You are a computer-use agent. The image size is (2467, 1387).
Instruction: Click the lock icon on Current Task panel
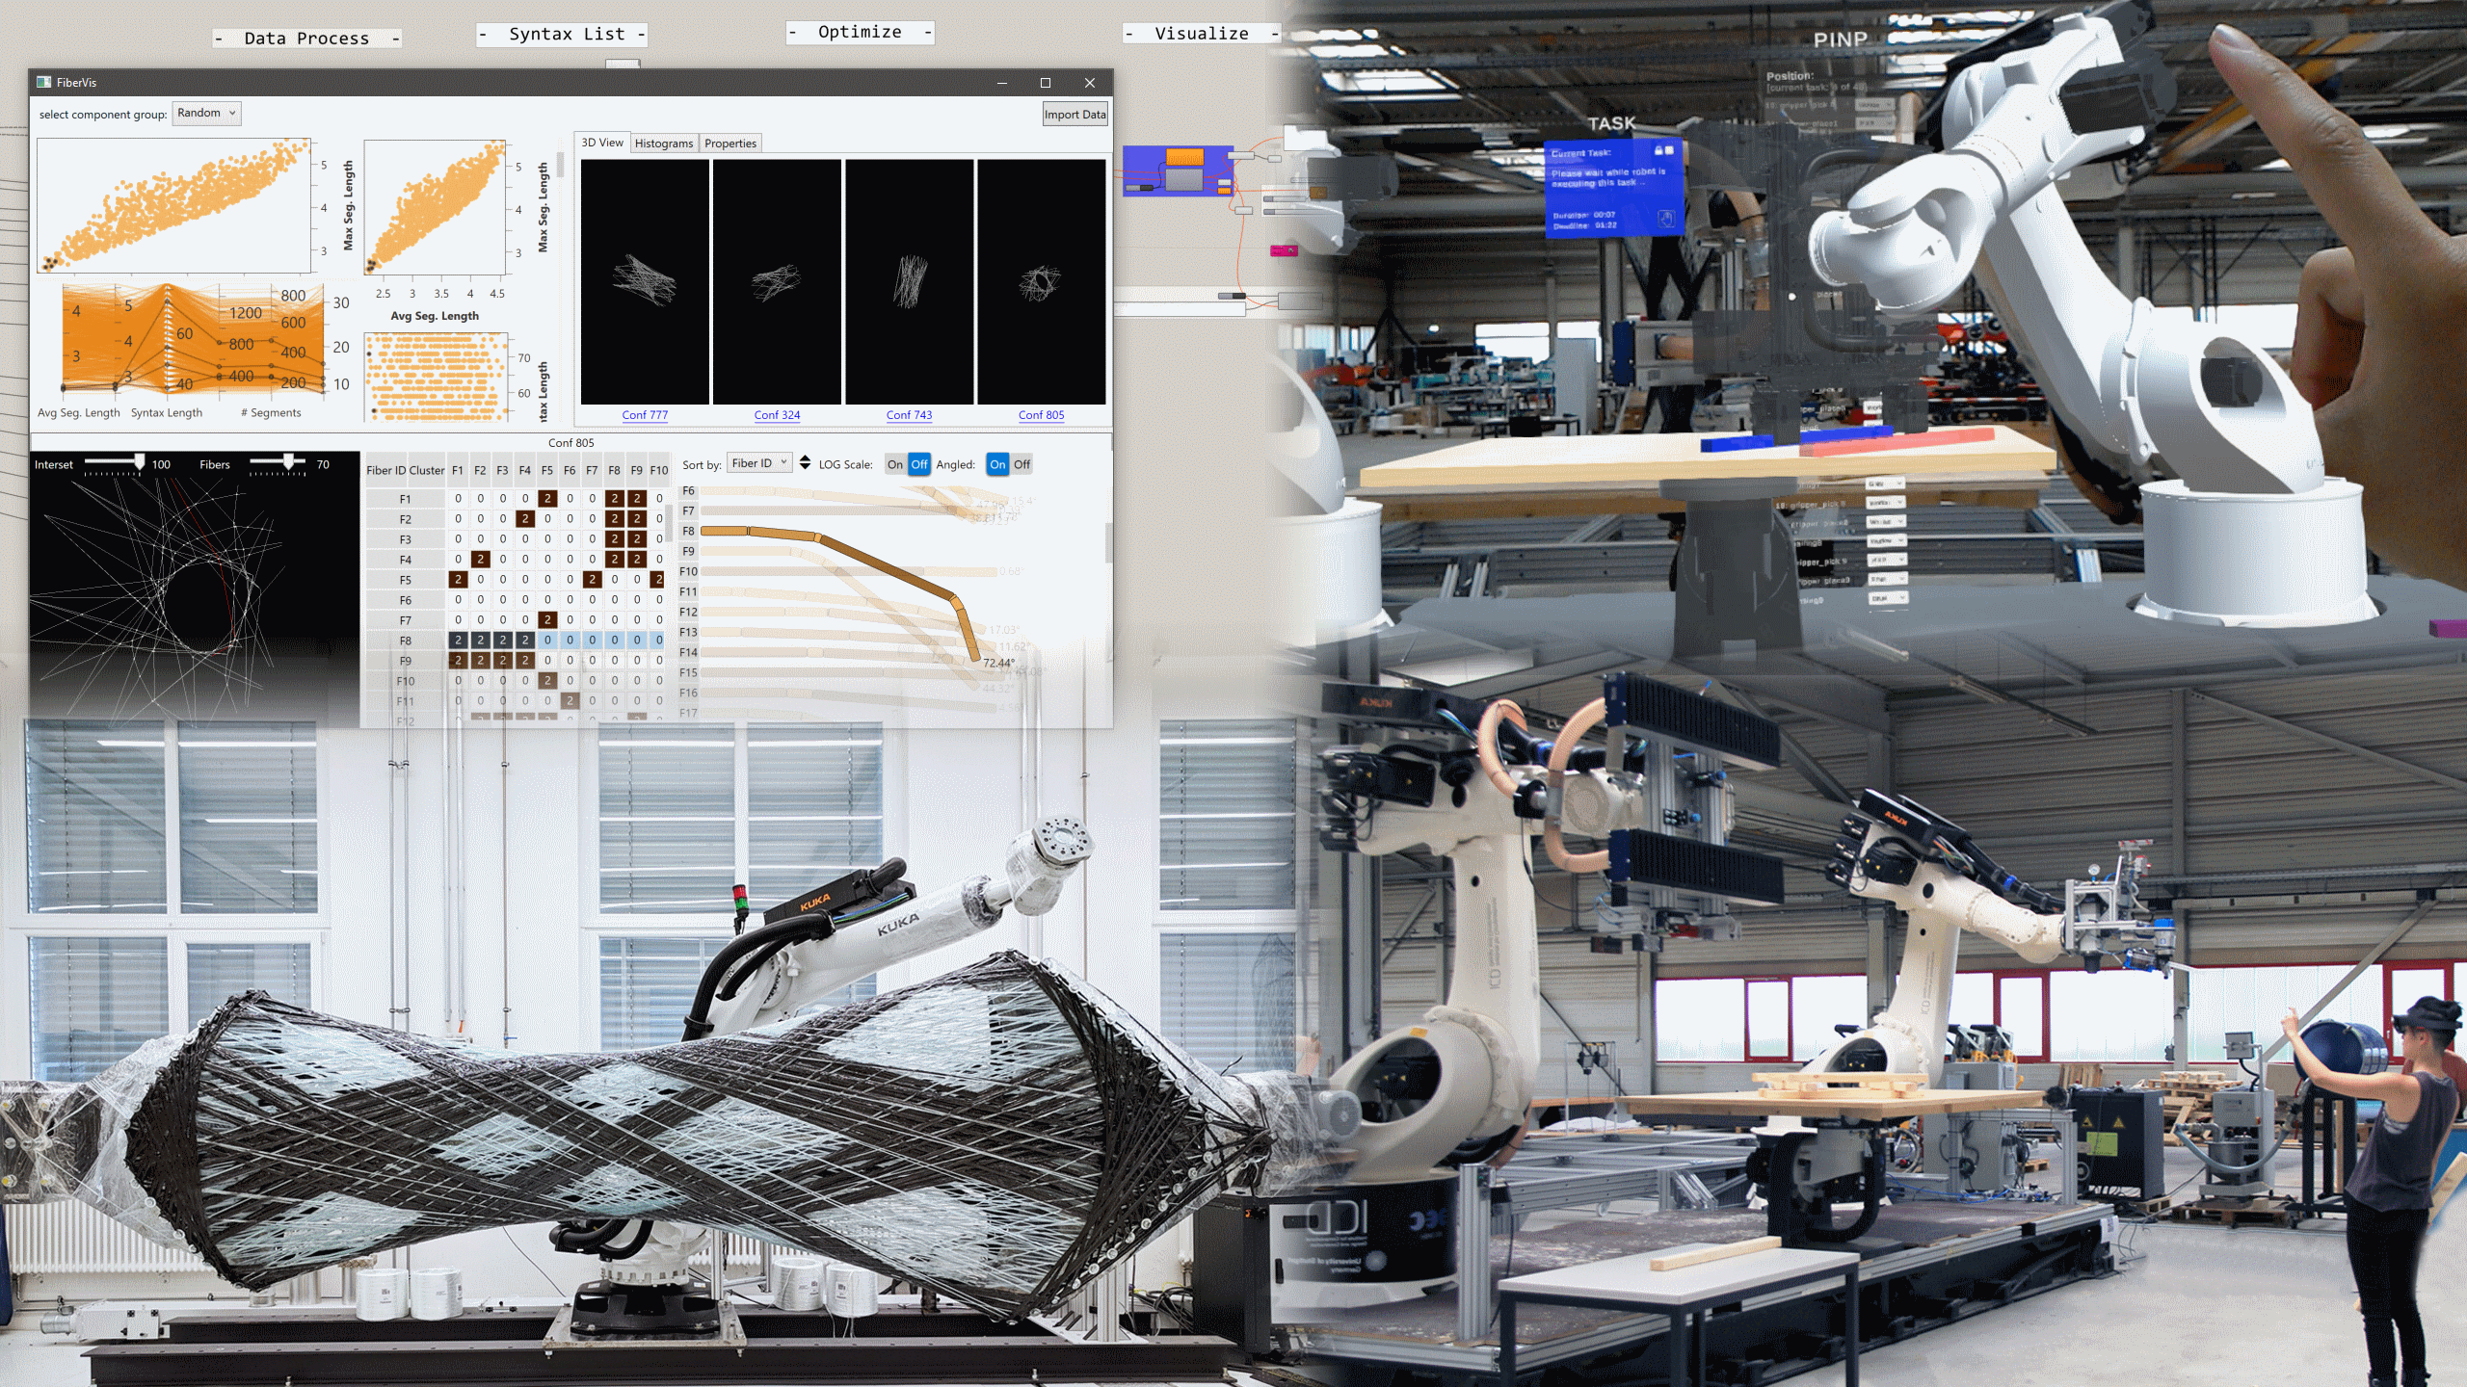coord(1658,151)
